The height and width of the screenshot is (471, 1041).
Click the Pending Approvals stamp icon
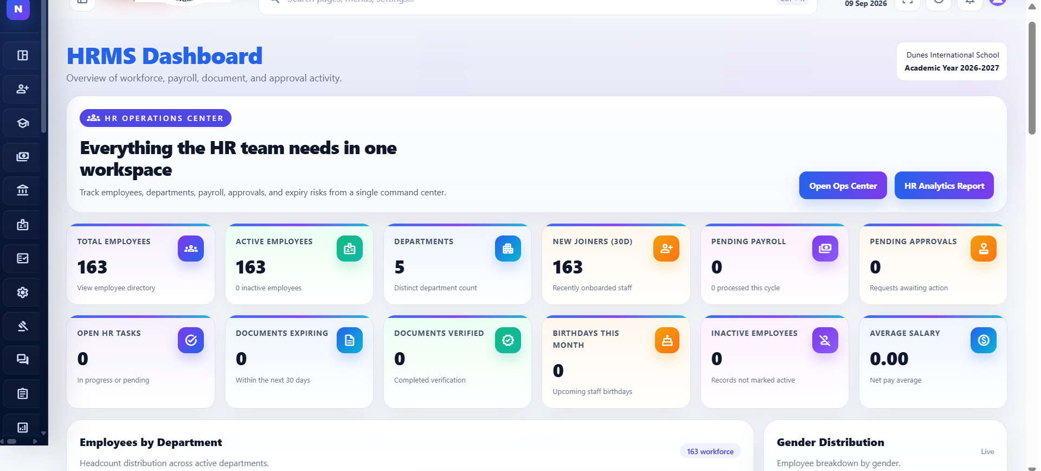(x=984, y=249)
